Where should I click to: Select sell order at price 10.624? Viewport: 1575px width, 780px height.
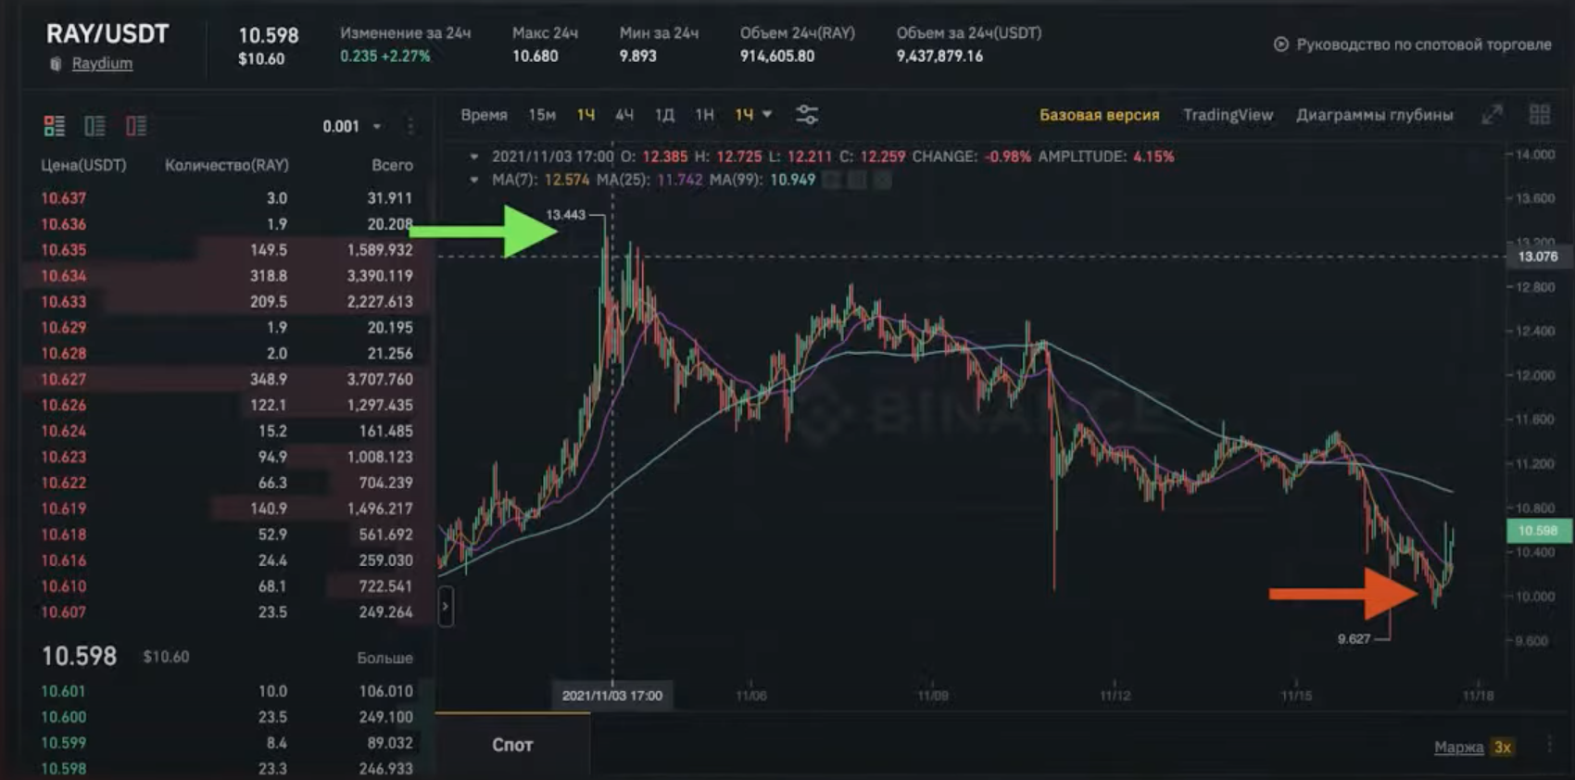227,432
